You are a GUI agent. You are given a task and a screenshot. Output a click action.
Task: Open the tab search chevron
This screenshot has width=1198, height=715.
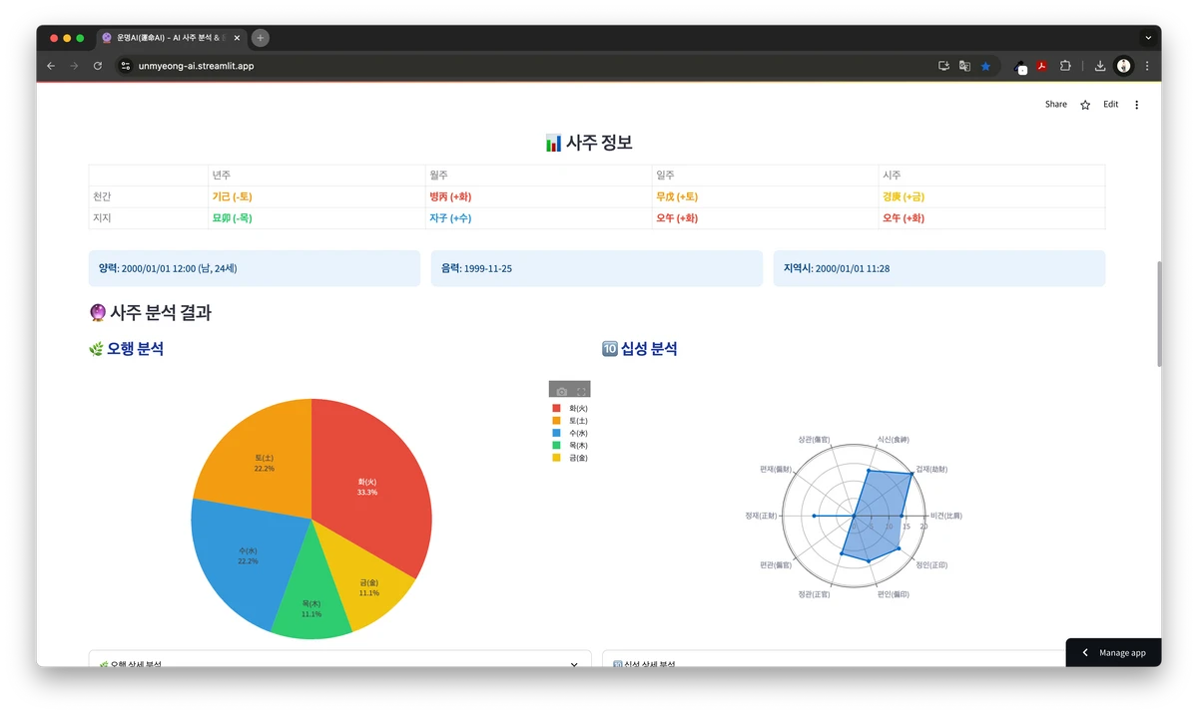pyautogui.click(x=1148, y=38)
